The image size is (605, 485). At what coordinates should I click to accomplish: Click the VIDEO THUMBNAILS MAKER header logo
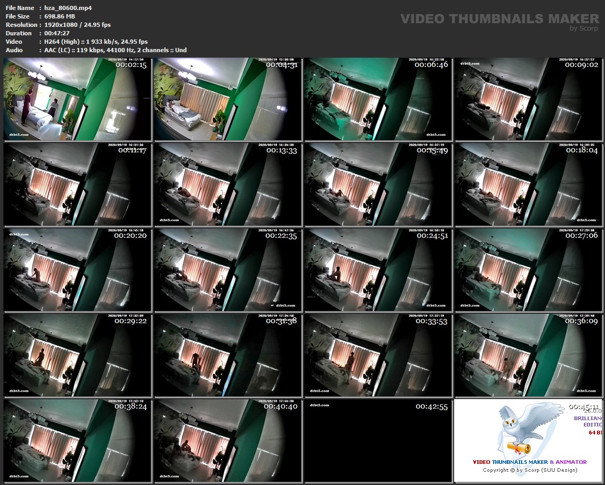pos(499,20)
